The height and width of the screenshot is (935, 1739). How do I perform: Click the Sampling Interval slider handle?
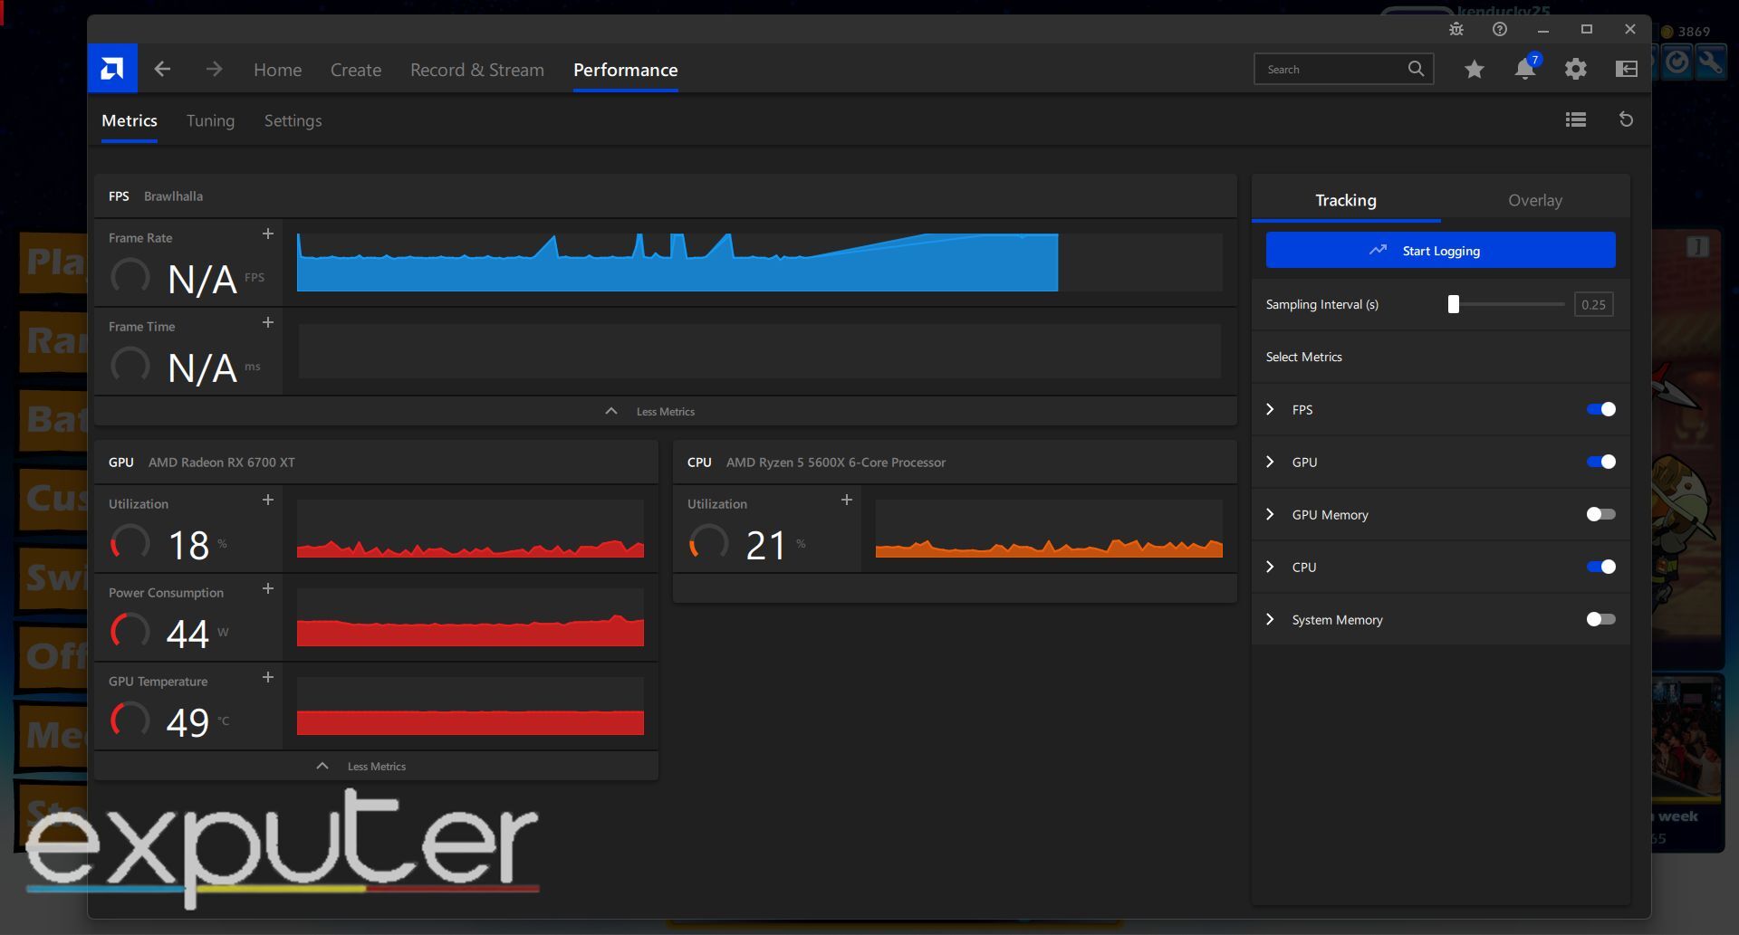[x=1454, y=304]
